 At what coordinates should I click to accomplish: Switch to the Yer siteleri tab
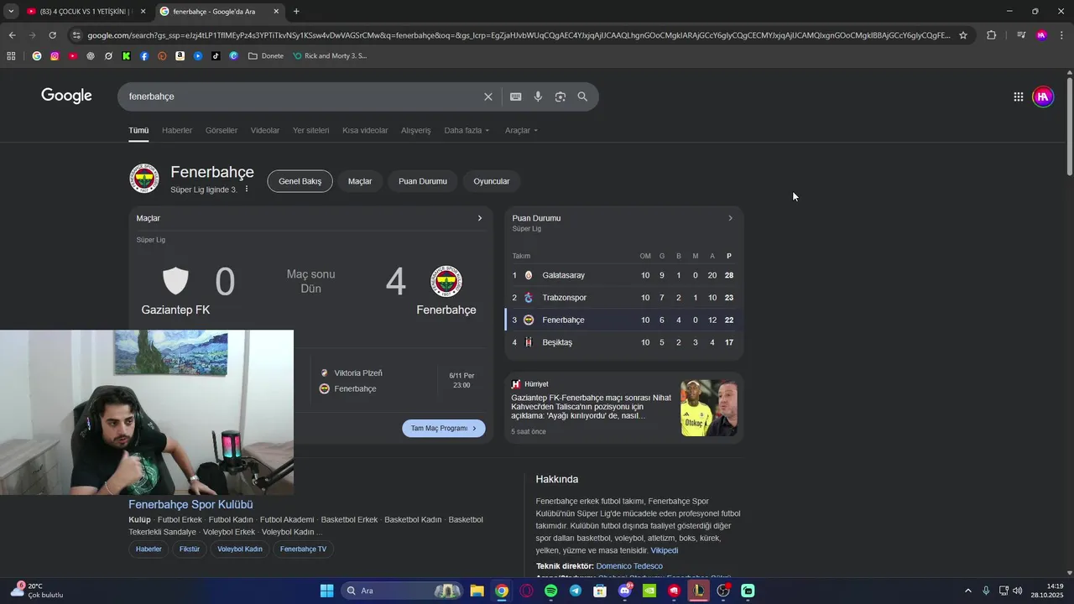[x=310, y=130]
